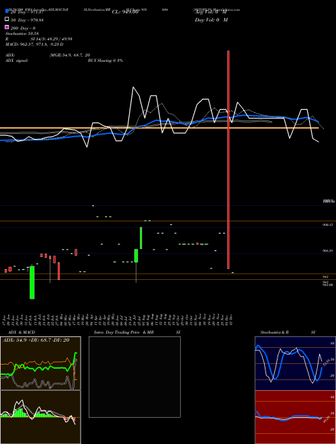
Task: Click the large green candle near 07 Feb
Action: (32, 283)
